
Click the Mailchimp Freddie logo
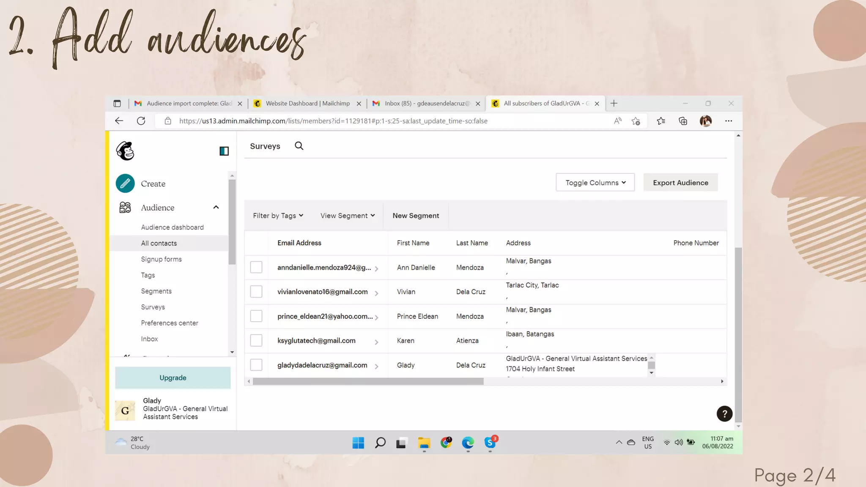click(125, 151)
